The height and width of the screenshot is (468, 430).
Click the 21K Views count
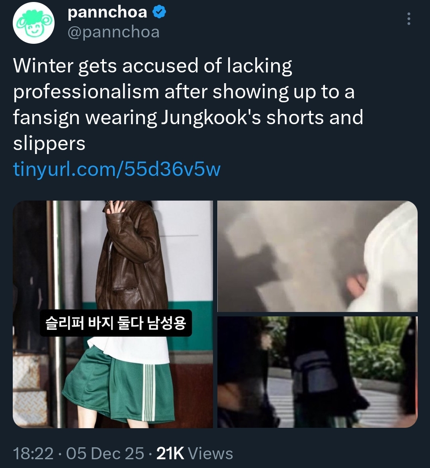click(x=195, y=453)
